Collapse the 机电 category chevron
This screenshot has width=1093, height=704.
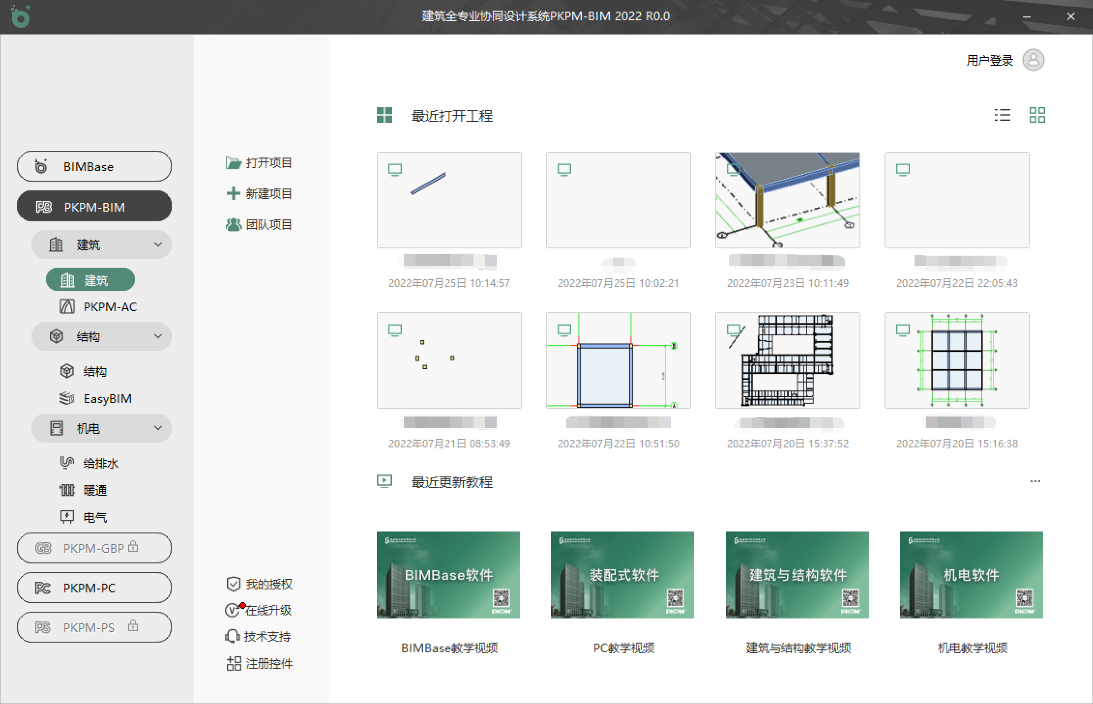coord(158,428)
